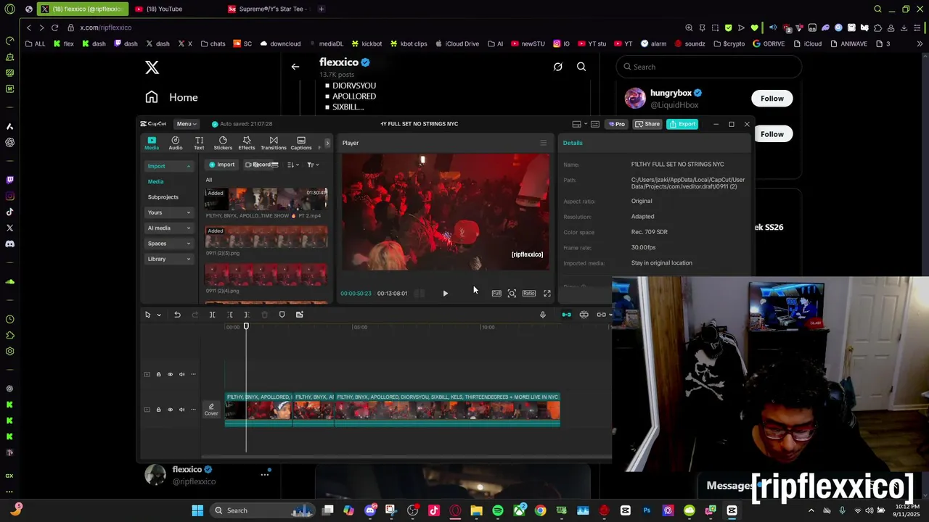Expand the Library section

point(168,259)
